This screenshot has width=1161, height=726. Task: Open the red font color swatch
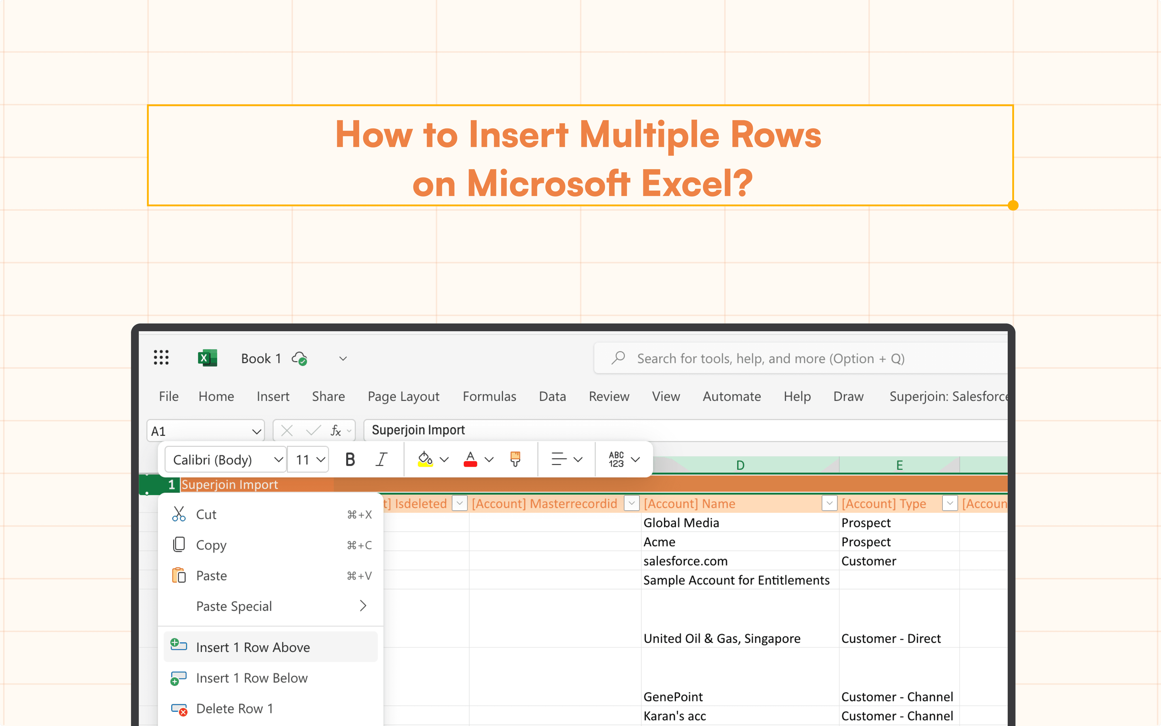coord(471,459)
